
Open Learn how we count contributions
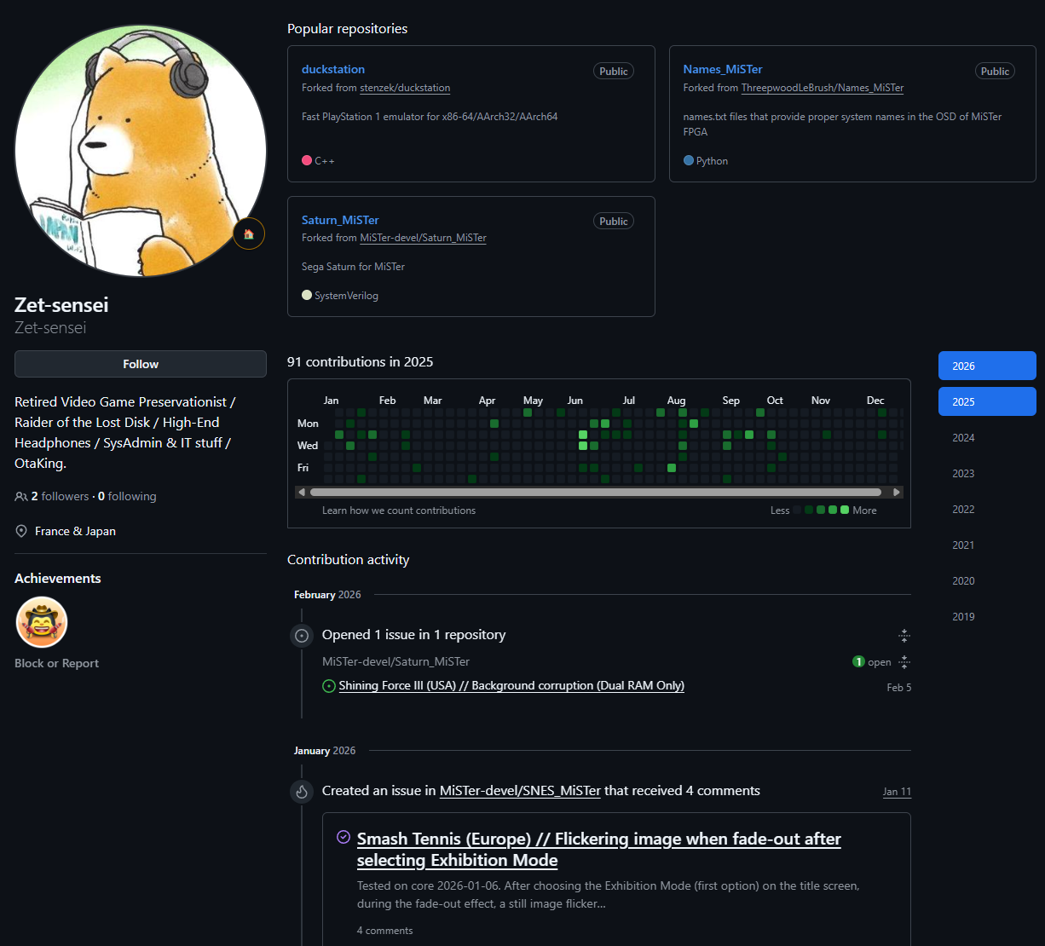coord(399,510)
